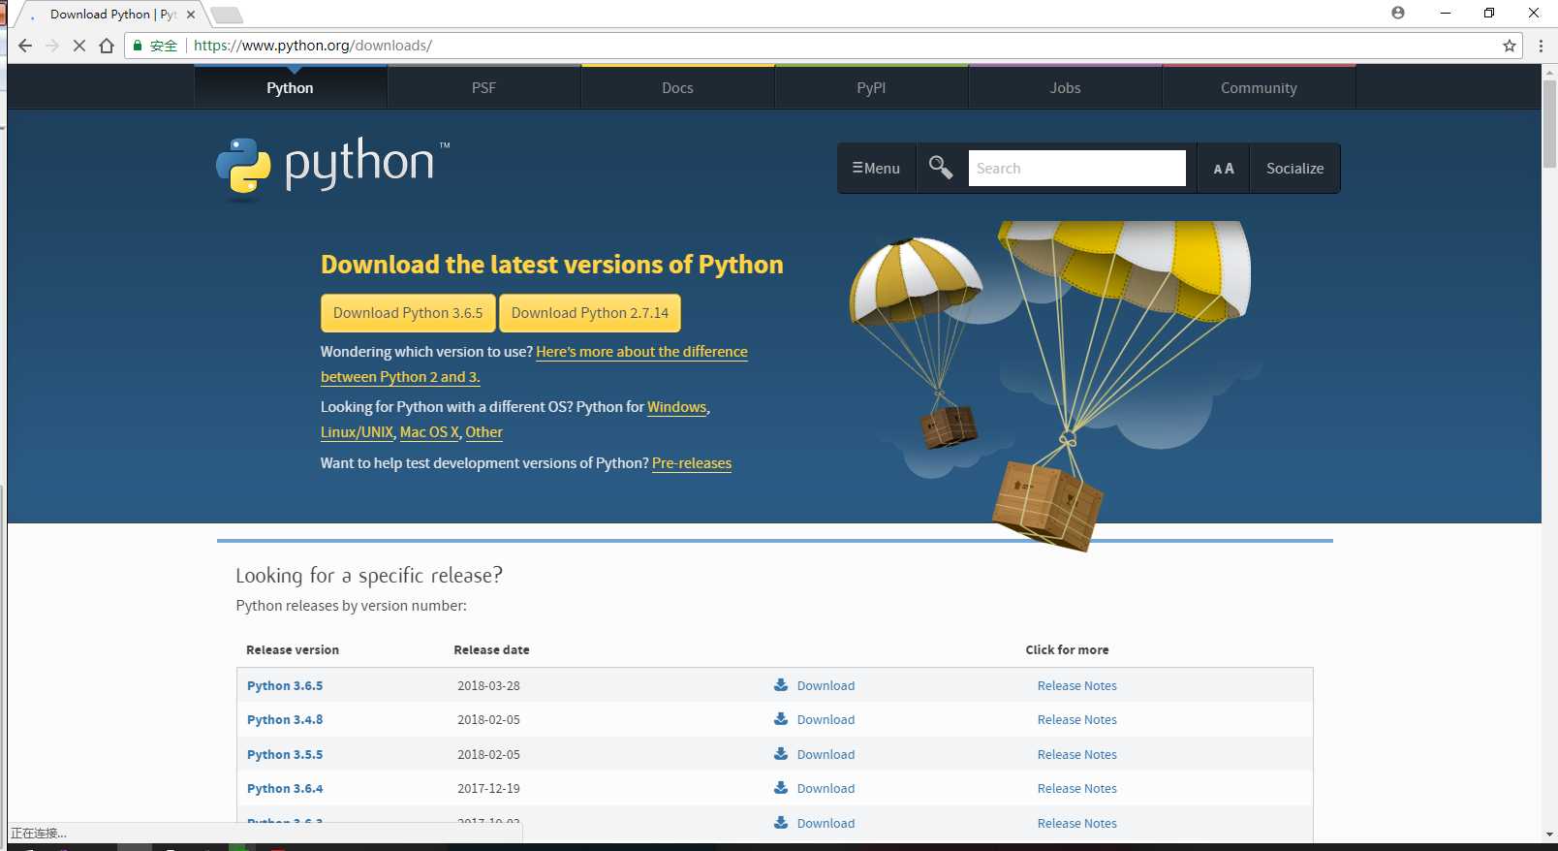This screenshot has width=1558, height=851.
Task: Open Release Notes for Python 3.5.5
Action: [1076, 754]
